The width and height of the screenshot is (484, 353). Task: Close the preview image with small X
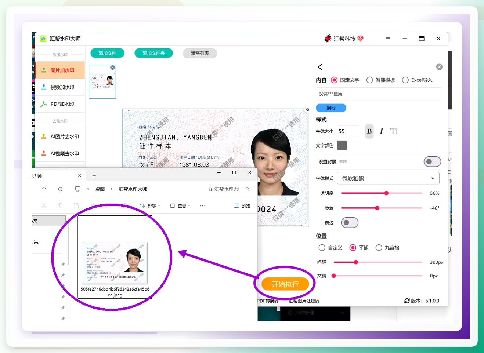click(x=307, y=109)
